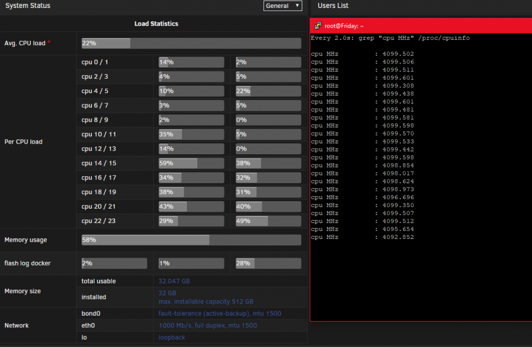Click the 4098.017 MHz value in terminal
This screenshot has height=347, width=532.
click(398, 173)
